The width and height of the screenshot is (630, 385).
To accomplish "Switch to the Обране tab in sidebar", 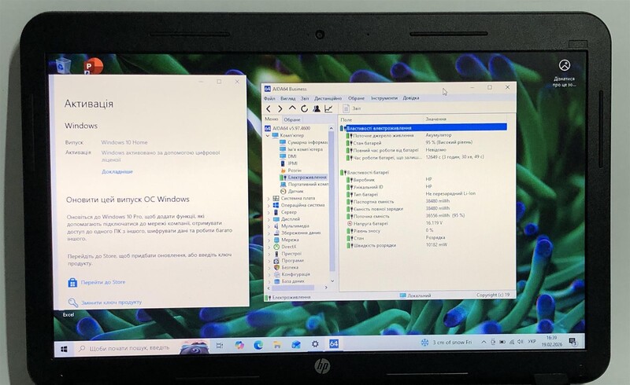I will (292, 119).
